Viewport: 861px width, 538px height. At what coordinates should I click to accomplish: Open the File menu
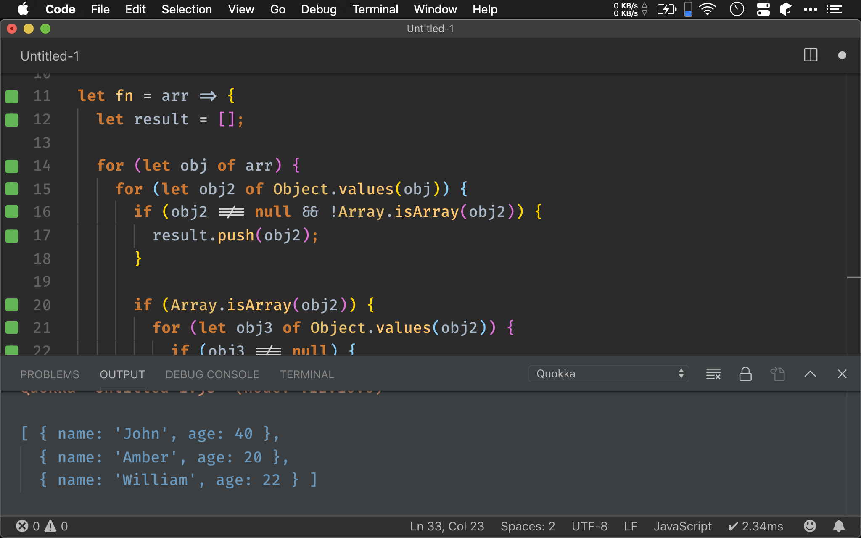(x=100, y=9)
